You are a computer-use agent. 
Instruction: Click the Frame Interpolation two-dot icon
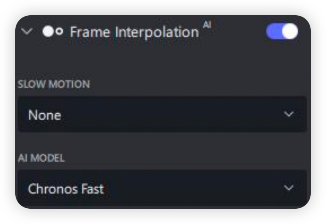tap(53, 32)
